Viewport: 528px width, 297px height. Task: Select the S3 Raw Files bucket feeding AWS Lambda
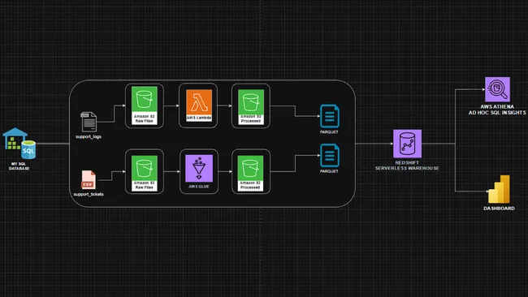click(x=145, y=105)
